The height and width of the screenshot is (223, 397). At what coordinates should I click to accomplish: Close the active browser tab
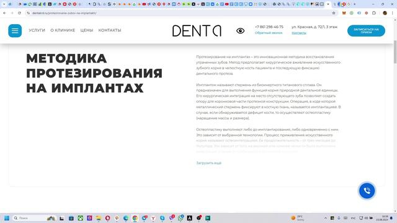point(328,4)
